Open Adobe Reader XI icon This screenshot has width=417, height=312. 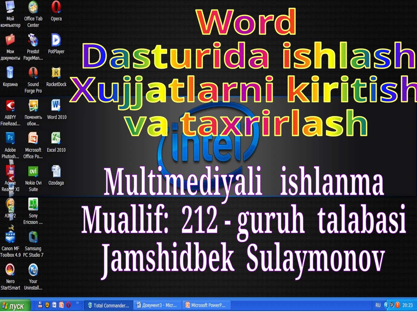pos(10,178)
